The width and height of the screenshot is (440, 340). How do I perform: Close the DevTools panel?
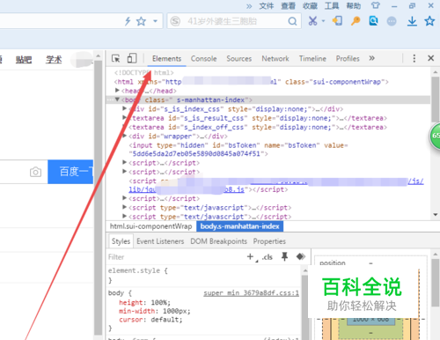point(430,58)
